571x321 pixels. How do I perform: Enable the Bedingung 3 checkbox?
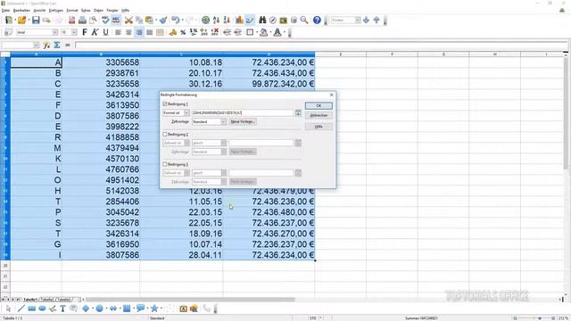click(165, 164)
